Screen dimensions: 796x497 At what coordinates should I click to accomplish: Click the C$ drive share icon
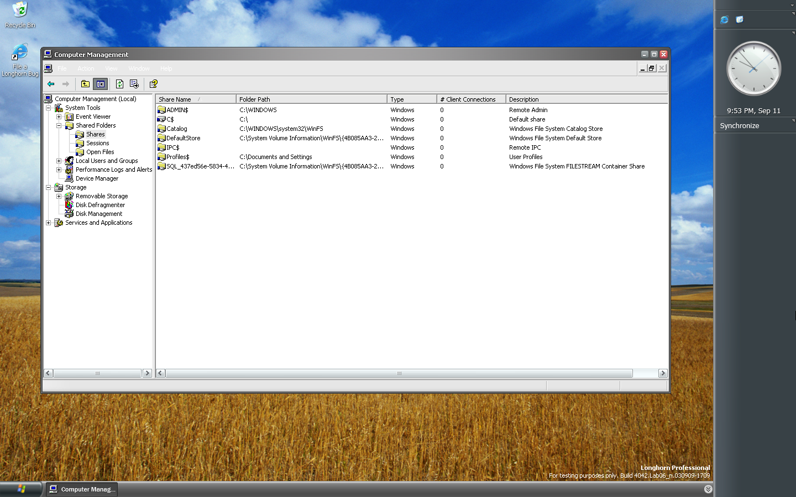point(161,119)
